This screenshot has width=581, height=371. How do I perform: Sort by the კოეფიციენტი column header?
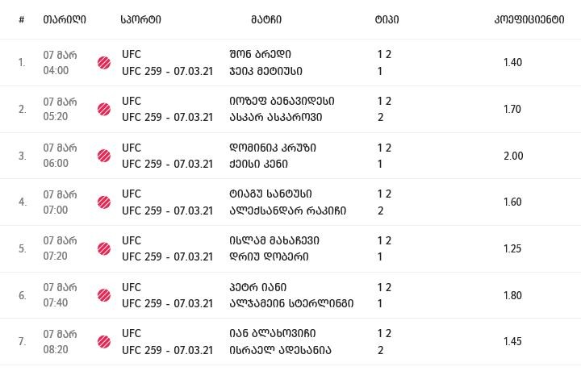[529, 19]
